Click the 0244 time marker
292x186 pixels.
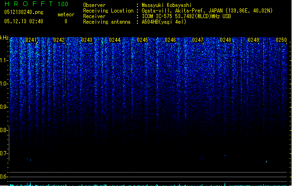click(x=115, y=40)
